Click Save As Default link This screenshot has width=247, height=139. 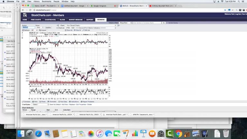[x=55, y=105]
